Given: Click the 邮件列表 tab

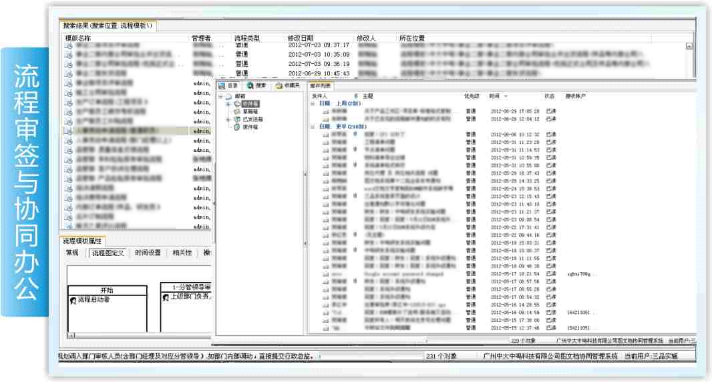Looking at the screenshot, I should coord(321,86).
